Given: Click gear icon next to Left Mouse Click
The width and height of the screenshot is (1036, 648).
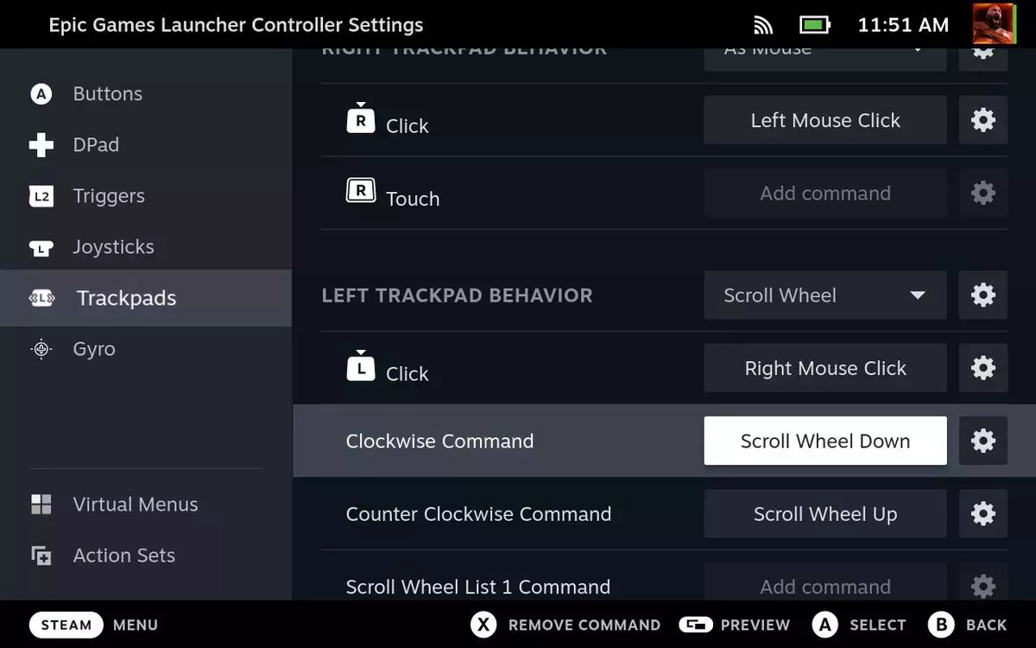Looking at the screenshot, I should coord(983,120).
